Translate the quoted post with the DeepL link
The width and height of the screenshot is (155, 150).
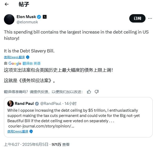(x=18, y=131)
